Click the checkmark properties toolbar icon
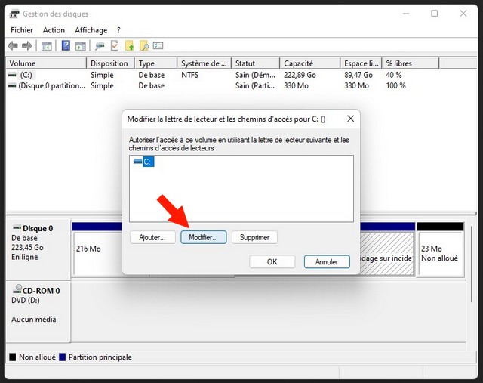The width and height of the screenshot is (483, 383). point(115,45)
